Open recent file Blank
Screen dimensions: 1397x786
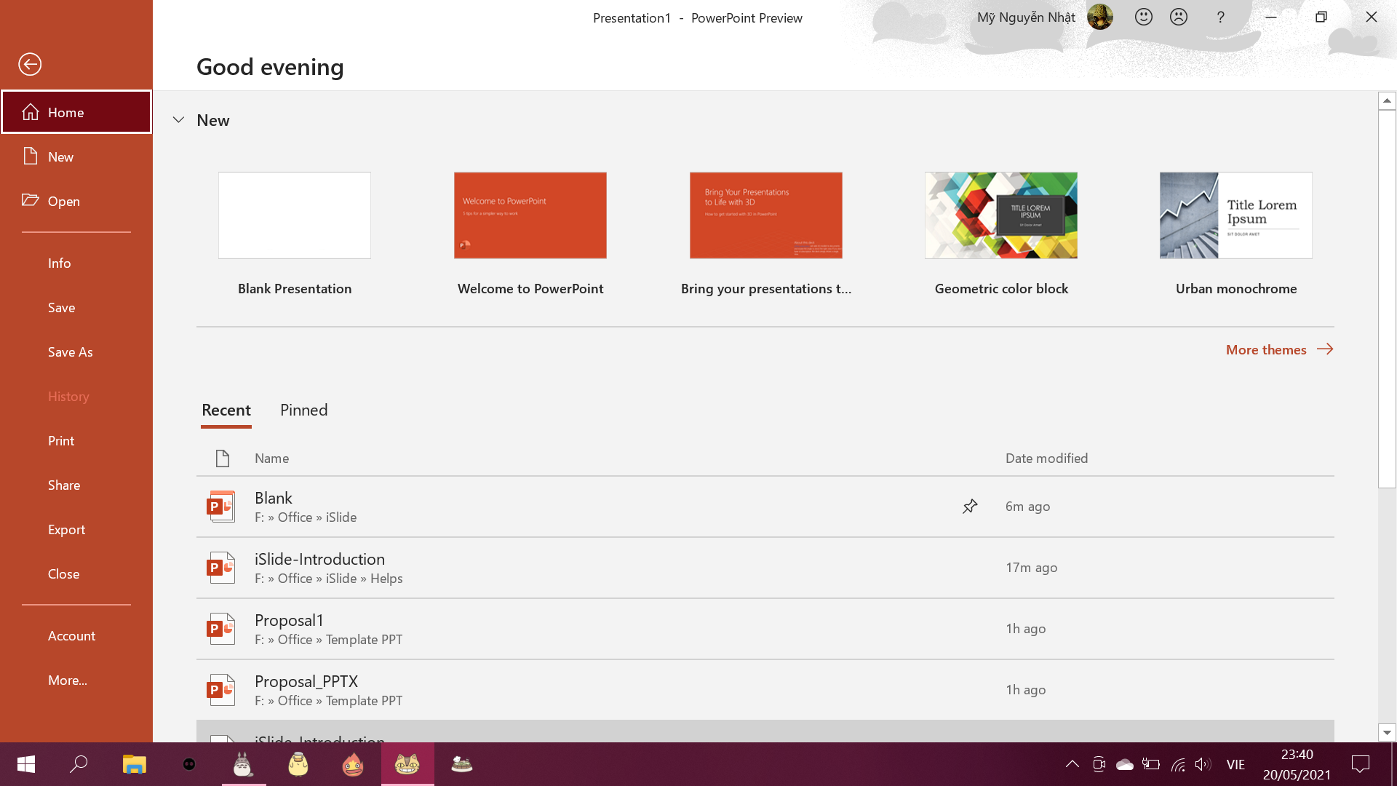point(765,507)
